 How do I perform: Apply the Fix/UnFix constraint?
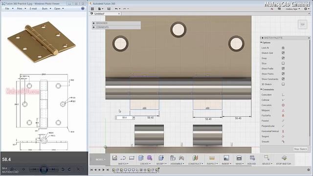coord(283,115)
